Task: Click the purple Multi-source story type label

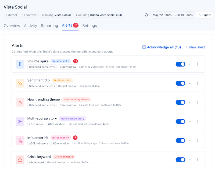Action: (x=72, y=118)
